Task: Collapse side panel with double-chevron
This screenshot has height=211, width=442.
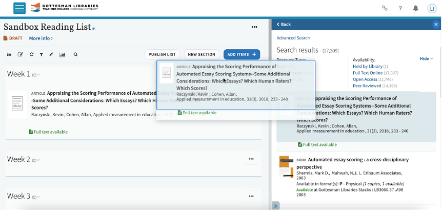Action: tap(275, 206)
